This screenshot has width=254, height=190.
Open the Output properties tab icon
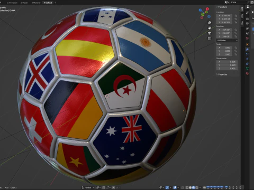(x=247, y=24)
